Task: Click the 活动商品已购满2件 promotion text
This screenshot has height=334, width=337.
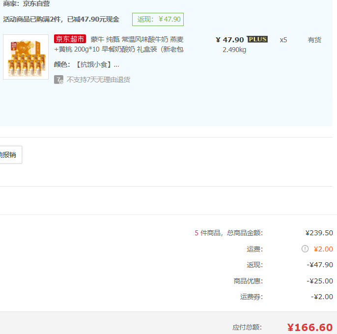Action: (x=61, y=19)
